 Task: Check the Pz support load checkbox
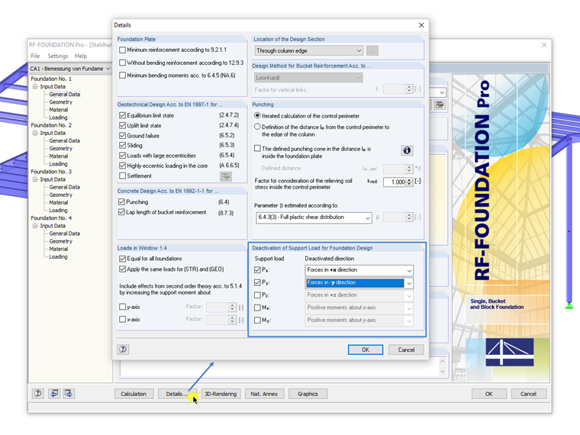coord(257,295)
